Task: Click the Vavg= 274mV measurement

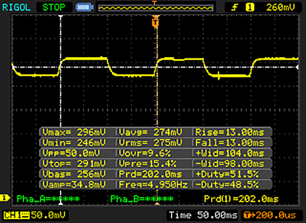Action: 151,132
